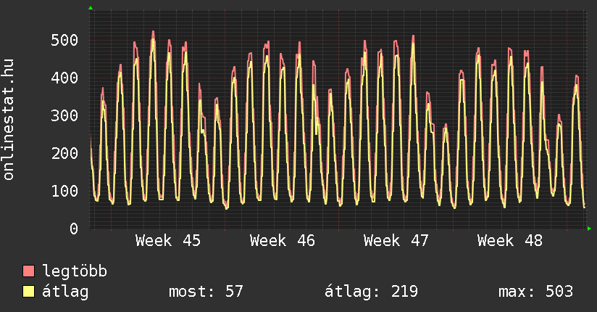The image size is (597, 312).
Task: Click the 'átlag: 219' statistic
Action: [x=371, y=292]
